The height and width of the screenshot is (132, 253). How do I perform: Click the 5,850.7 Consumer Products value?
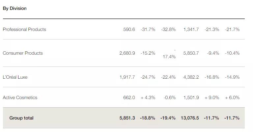point(191,53)
